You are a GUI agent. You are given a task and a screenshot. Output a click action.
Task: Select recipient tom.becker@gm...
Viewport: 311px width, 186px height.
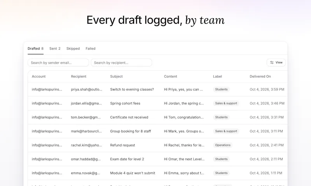pos(86,117)
